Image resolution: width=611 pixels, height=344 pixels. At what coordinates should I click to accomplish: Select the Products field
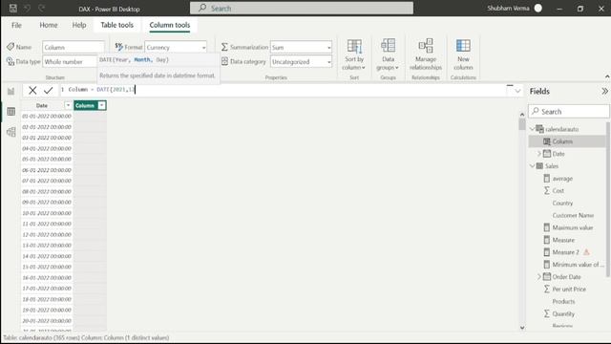point(563,302)
